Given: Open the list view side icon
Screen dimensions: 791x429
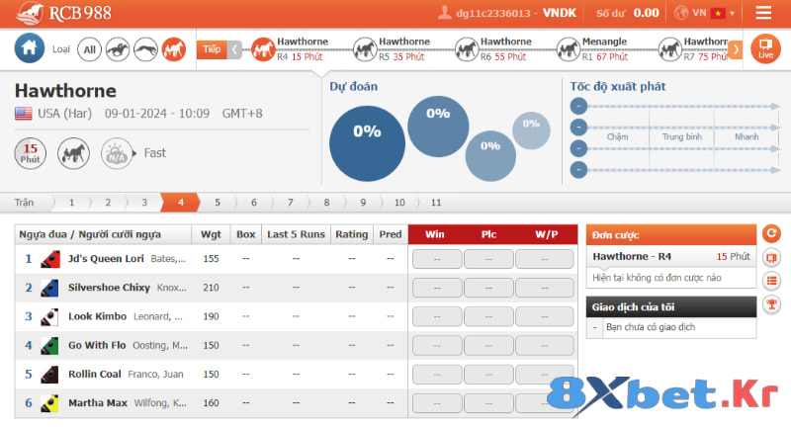Looking at the screenshot, I should [x=772, y=281].
